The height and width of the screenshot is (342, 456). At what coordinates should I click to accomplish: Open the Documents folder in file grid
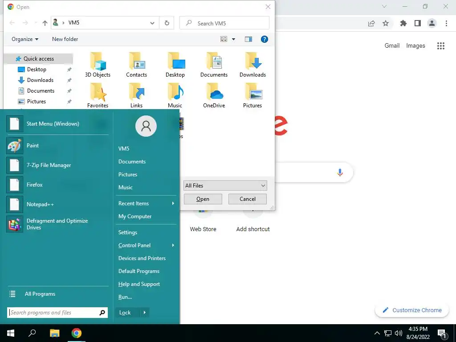pyautogui.click(x=214, y=65)
